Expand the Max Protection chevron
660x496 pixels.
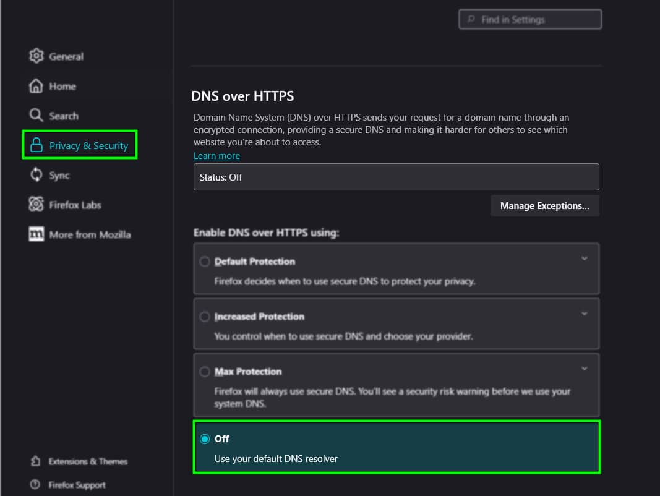tap(585, 369)
